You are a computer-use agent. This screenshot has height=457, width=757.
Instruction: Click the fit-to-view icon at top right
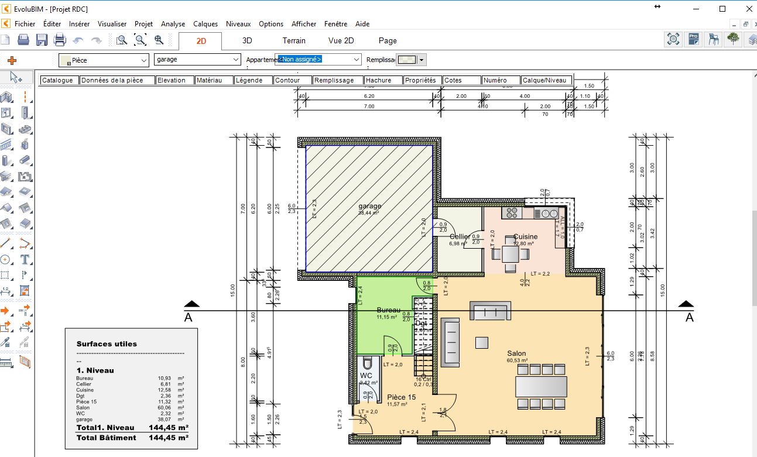(674, 40)
